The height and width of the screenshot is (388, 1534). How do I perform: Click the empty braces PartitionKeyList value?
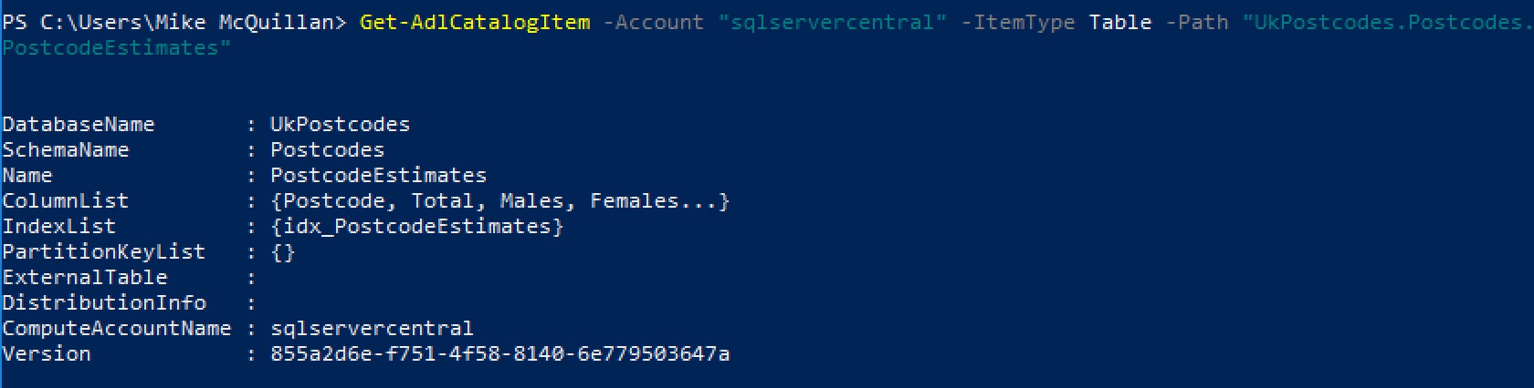pyautogui.click(x=283, y=251)
